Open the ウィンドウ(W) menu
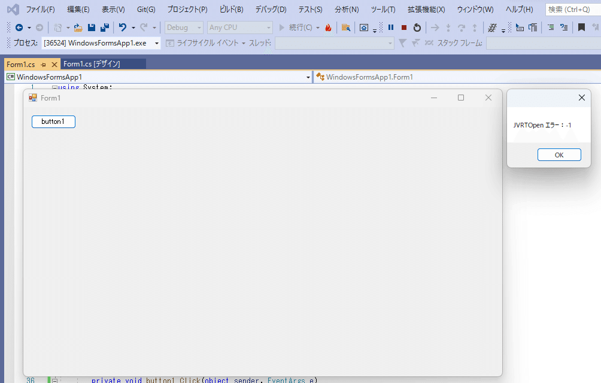601x383 pixels. pos(475,10)
